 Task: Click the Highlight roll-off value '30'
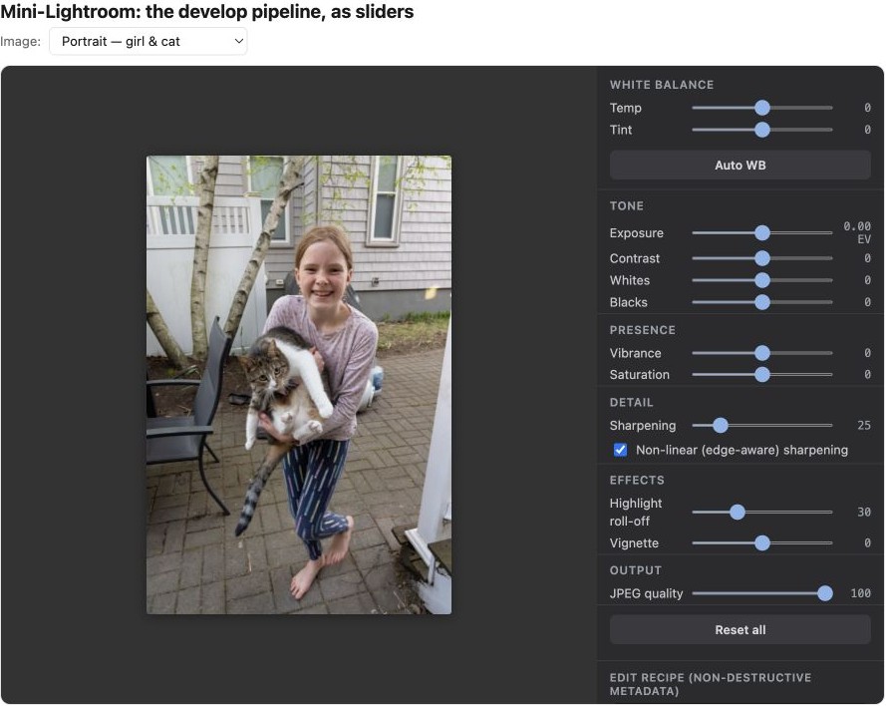tap(864, 513)
